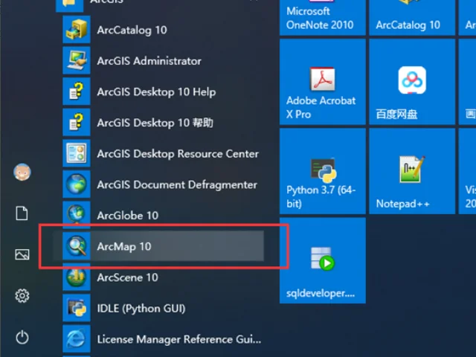The width and height of the screenshot is (476, 357).
Task: Open IDLE (Python GUI)
Action: coord(141,308)
